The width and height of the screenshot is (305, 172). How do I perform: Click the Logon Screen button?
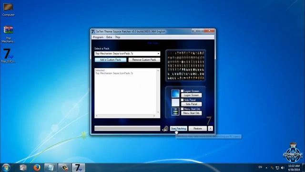192,96
